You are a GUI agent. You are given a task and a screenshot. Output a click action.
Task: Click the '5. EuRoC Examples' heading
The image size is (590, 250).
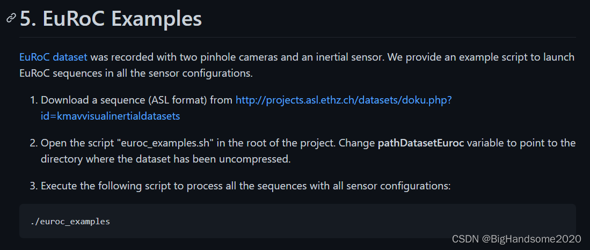pos(111,18)
